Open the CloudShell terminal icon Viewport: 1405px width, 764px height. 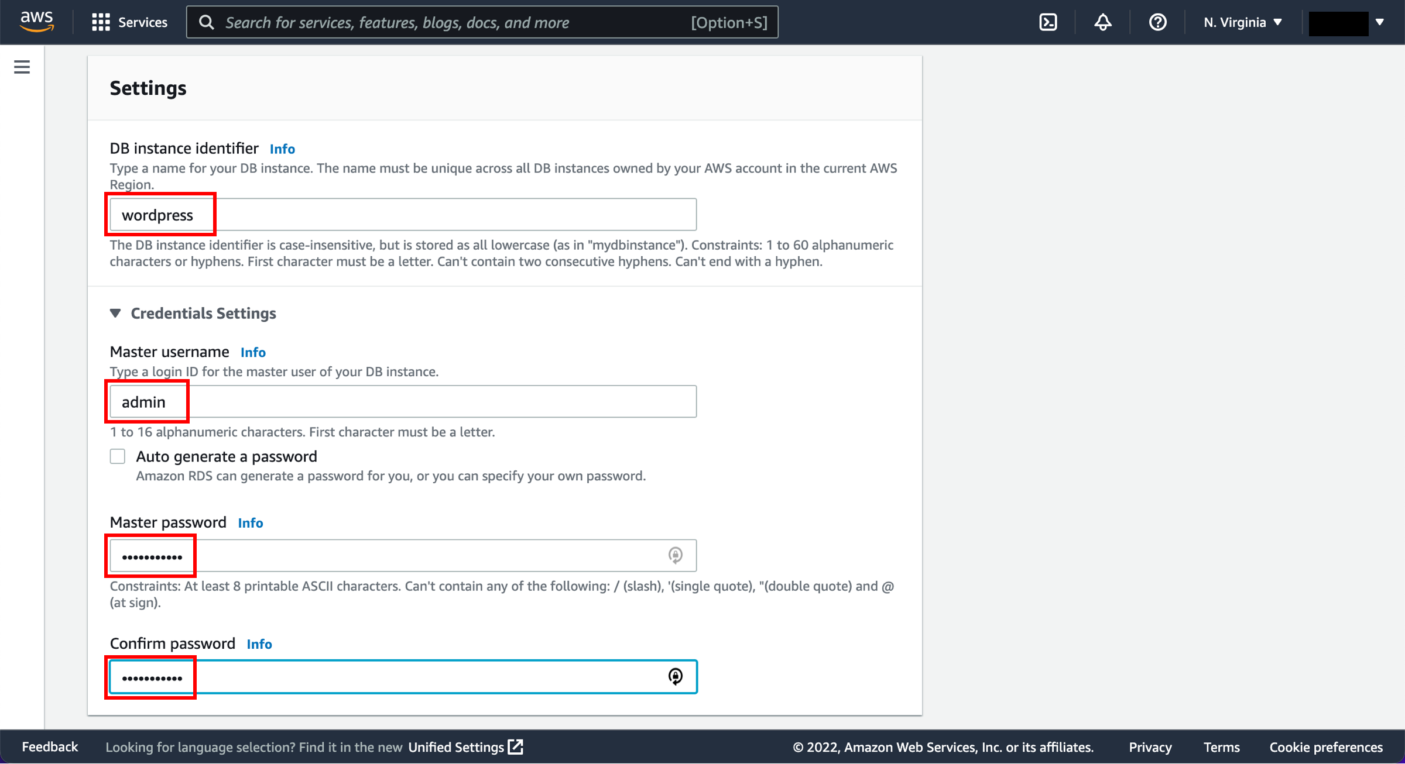tap(1048, 22)
